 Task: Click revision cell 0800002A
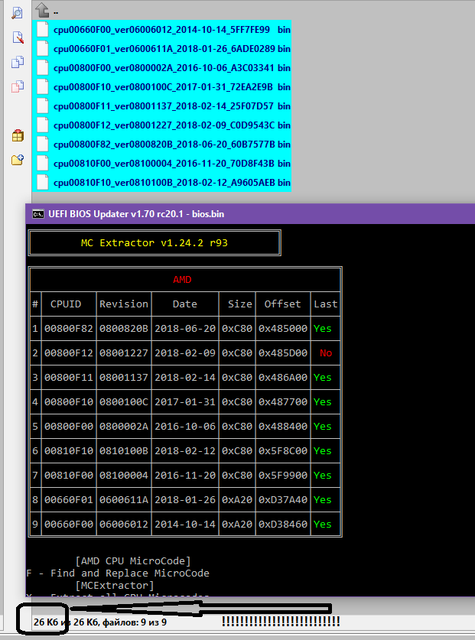coord(124,427)
